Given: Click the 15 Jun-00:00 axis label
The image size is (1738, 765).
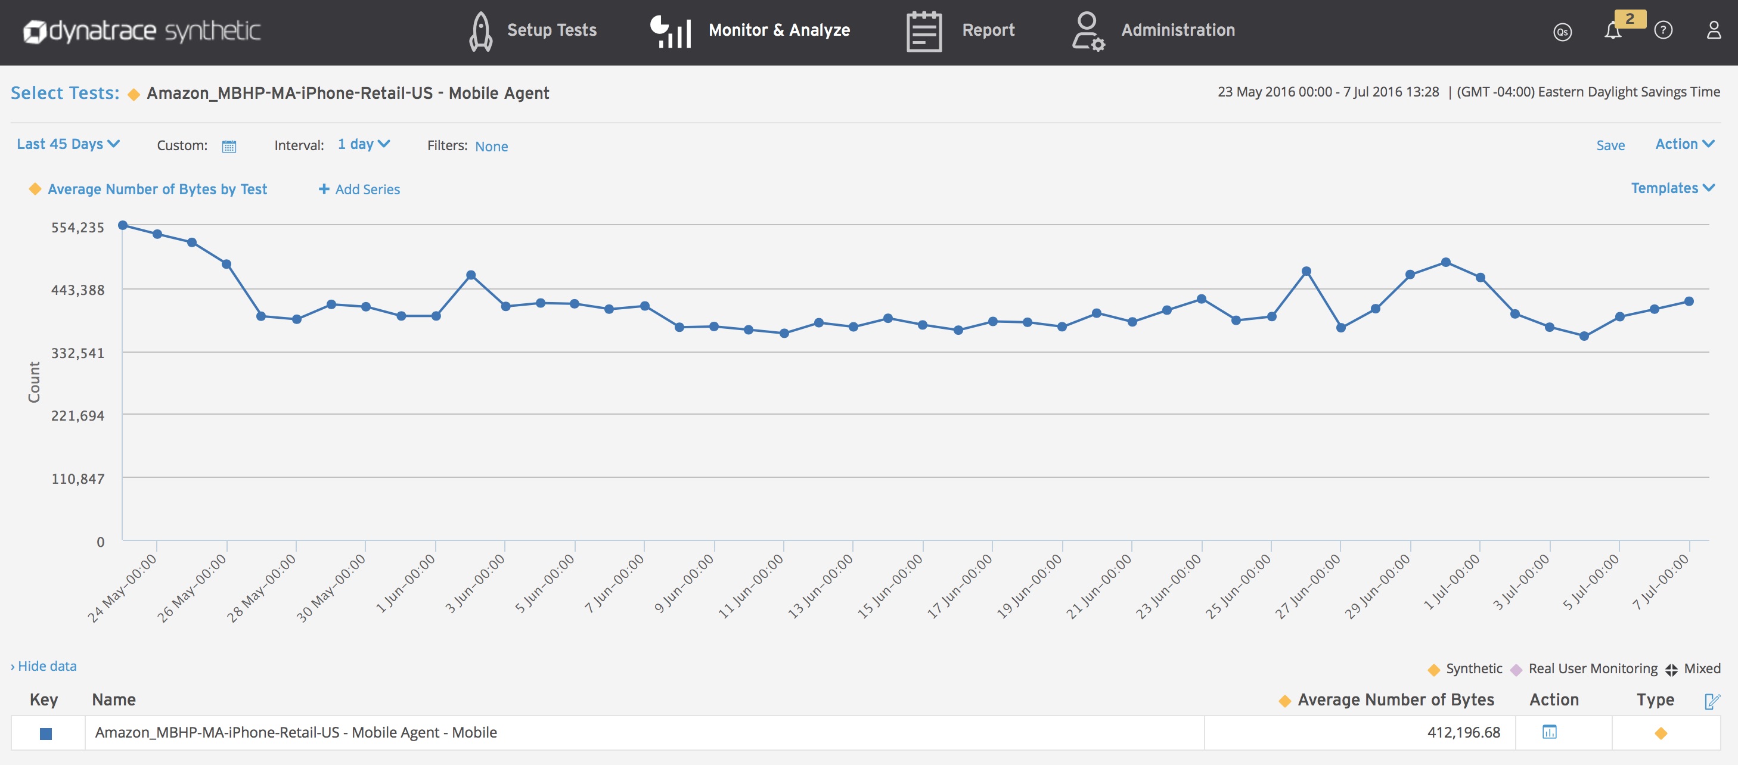Looking at the screenshot, I should tap(890, 586).
